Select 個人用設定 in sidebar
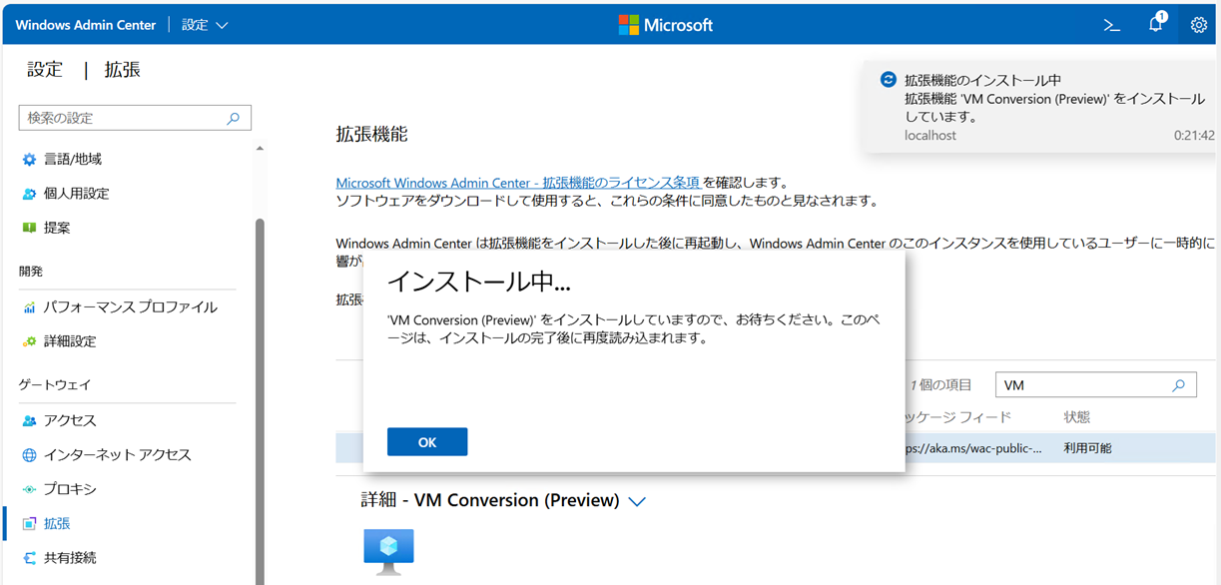This screenshot has height=585, width=1221. click(x=76, y=194)
